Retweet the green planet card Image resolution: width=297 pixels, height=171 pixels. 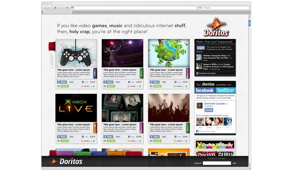click(157, 86)
